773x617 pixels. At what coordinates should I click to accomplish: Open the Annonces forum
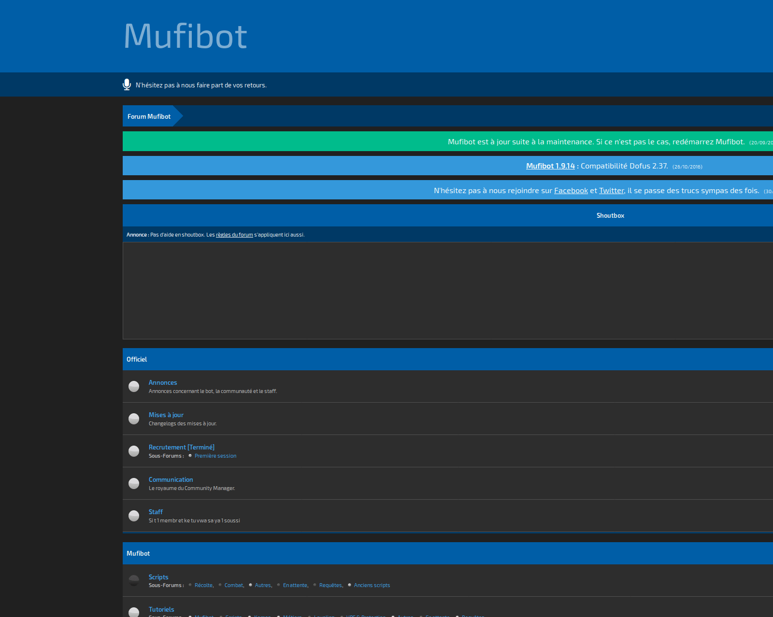coord(163,382)
